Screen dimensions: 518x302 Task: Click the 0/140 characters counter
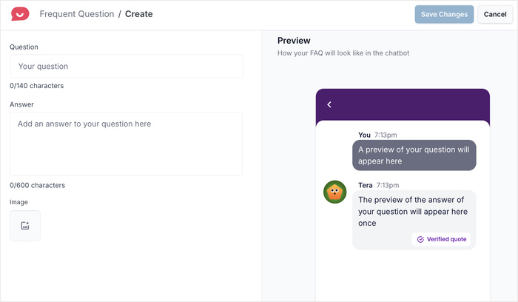tap(36, 86)
